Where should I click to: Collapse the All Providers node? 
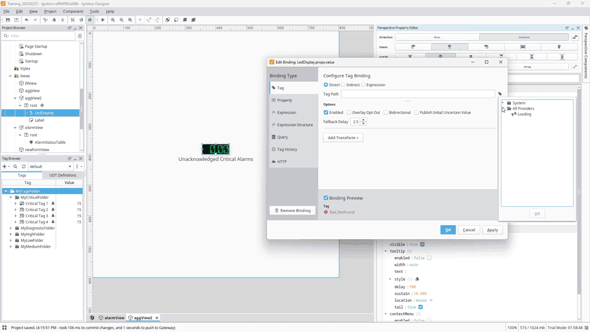coord(503,109)
